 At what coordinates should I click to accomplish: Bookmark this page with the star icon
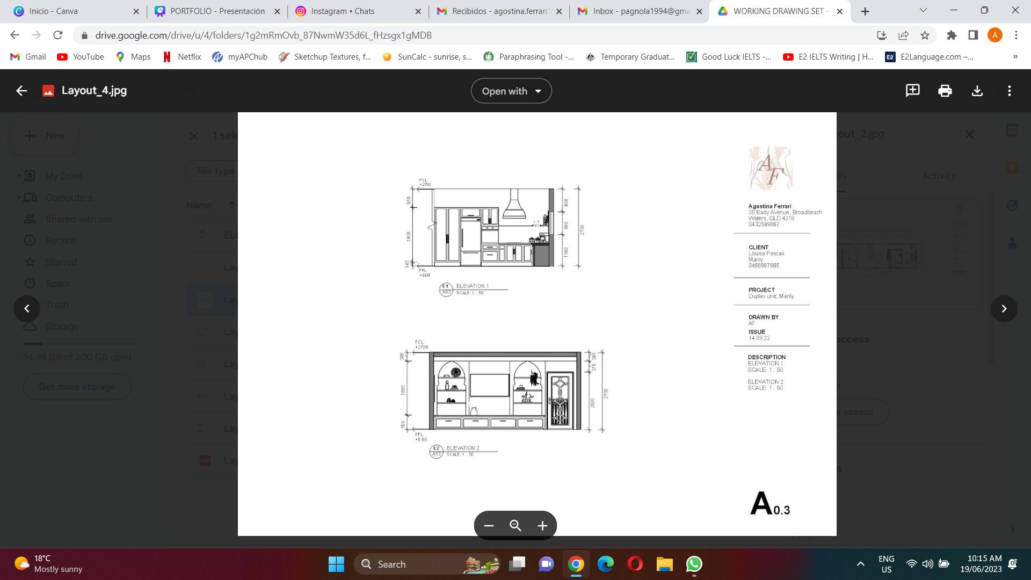[x=925, y=35]
